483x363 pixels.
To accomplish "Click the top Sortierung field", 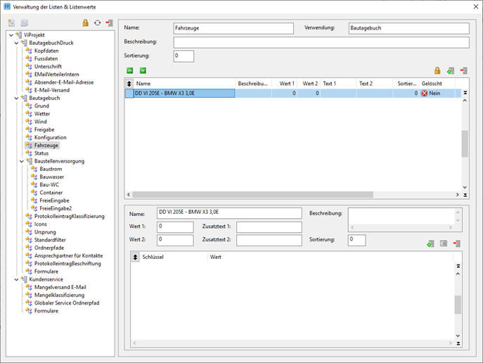I will click(183, 56).
